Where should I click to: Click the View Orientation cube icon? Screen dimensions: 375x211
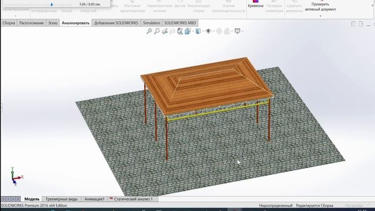pos(187,31)
